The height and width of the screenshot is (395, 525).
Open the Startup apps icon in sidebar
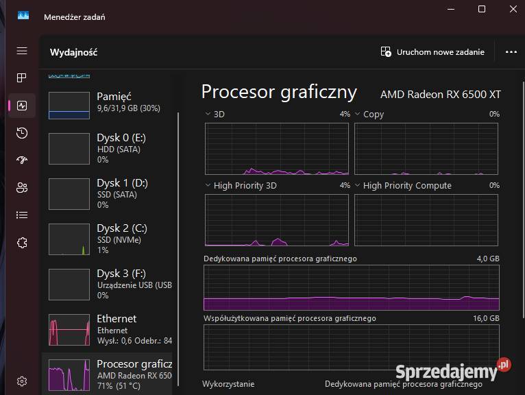tap(22, 160)
